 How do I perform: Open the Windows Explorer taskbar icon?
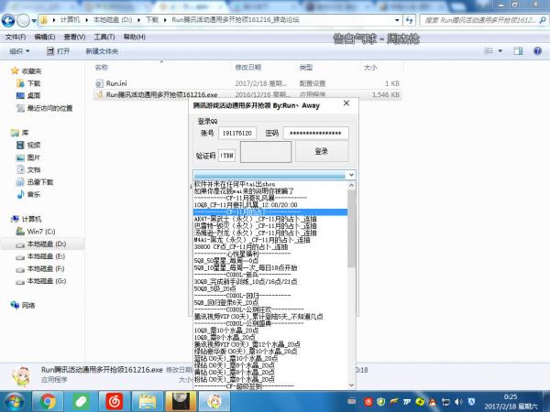click(148, 402)
